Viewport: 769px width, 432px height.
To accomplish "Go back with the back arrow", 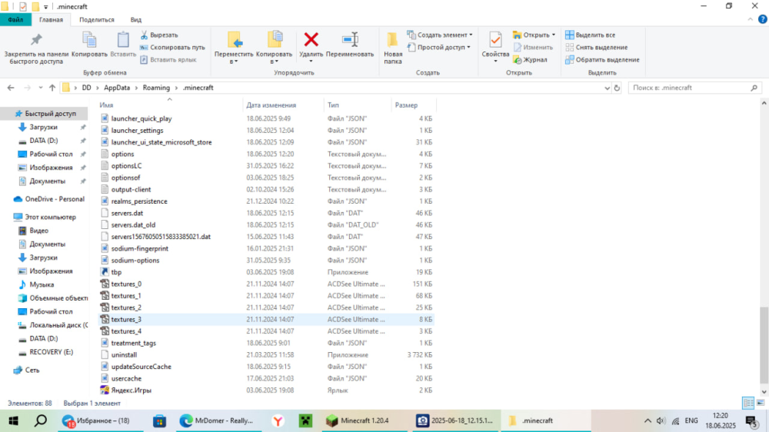I will [x=11, y=88].
